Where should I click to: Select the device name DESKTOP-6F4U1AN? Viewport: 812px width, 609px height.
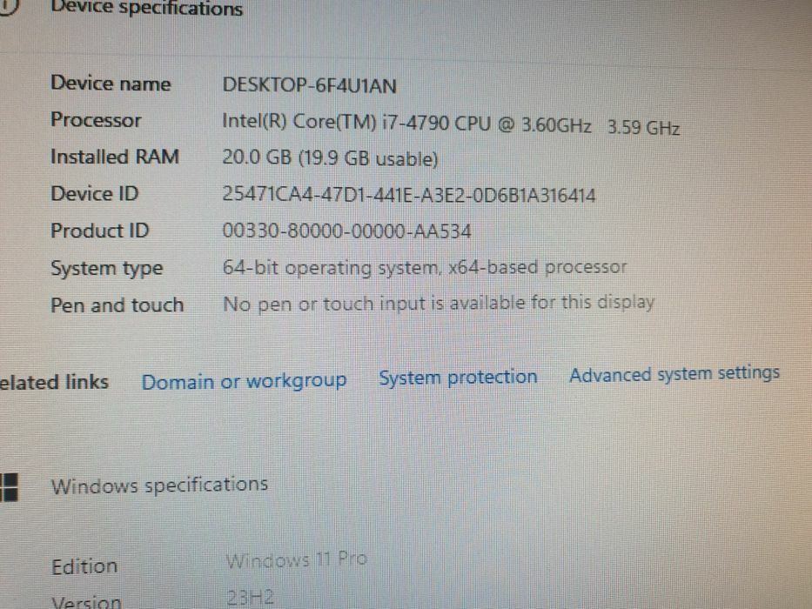click(310, 85)
